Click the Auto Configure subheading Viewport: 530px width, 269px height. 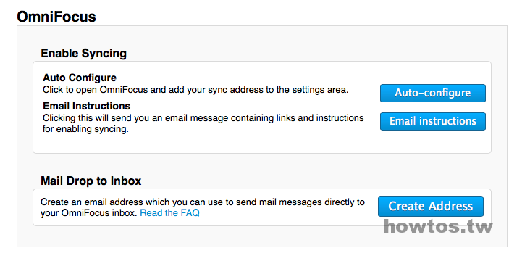click(x=80, y=78)
